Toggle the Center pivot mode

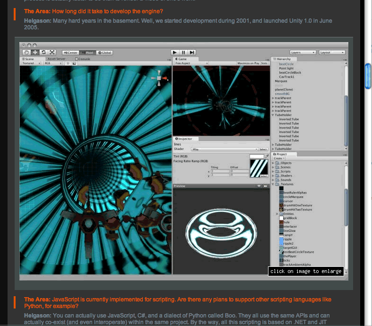click(70, 53)
